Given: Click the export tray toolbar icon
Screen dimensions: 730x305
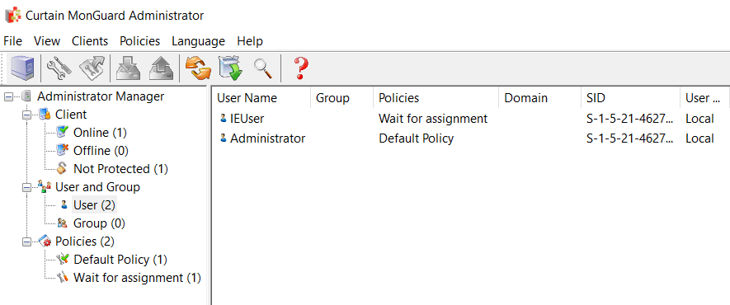Looking at the screenshot, I should (161, 68).
